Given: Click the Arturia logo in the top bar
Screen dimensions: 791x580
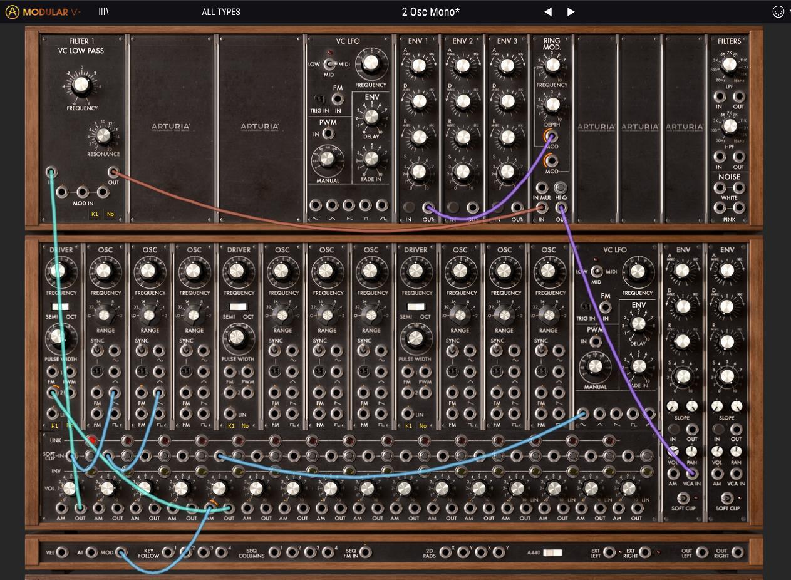Looking at the screenshot, I should tap(11, 11).
